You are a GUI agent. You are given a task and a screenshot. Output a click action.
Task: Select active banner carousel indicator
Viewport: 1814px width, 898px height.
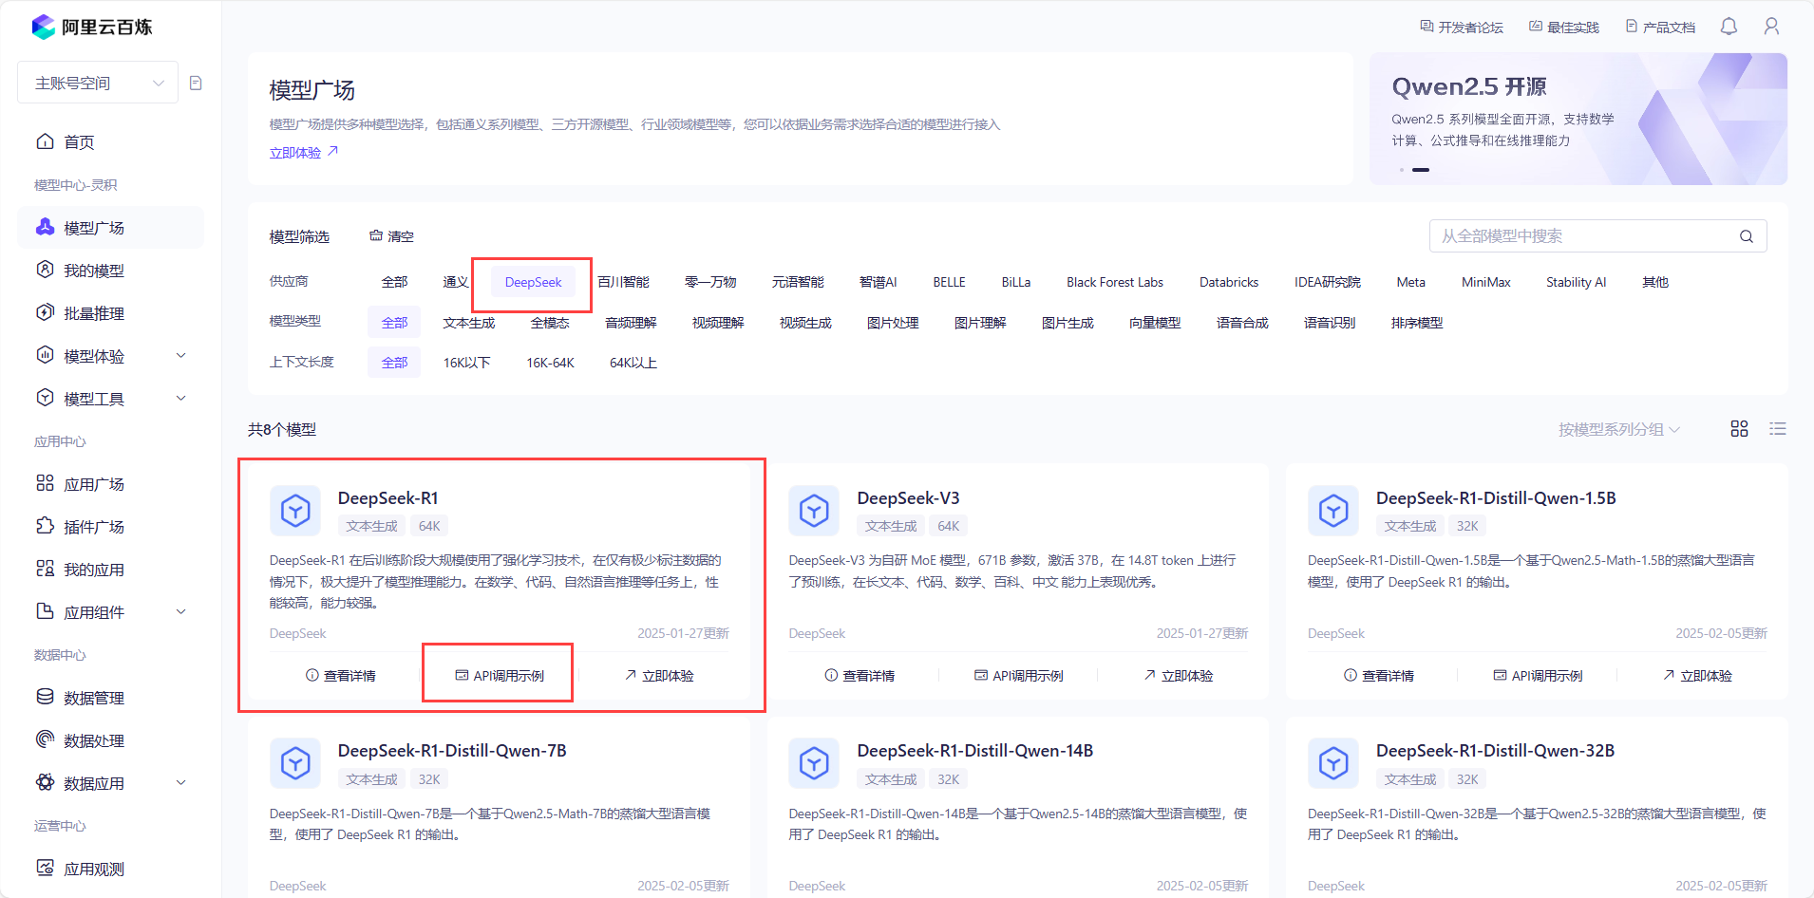pyautogui.click(x=1421, y=170)
